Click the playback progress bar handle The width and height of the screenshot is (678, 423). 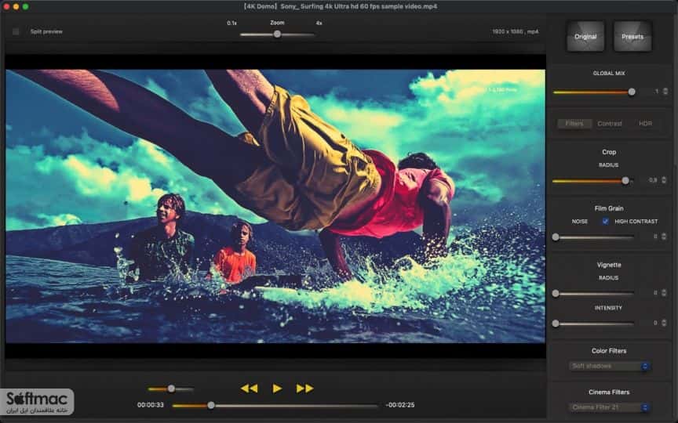click(211, 405)
